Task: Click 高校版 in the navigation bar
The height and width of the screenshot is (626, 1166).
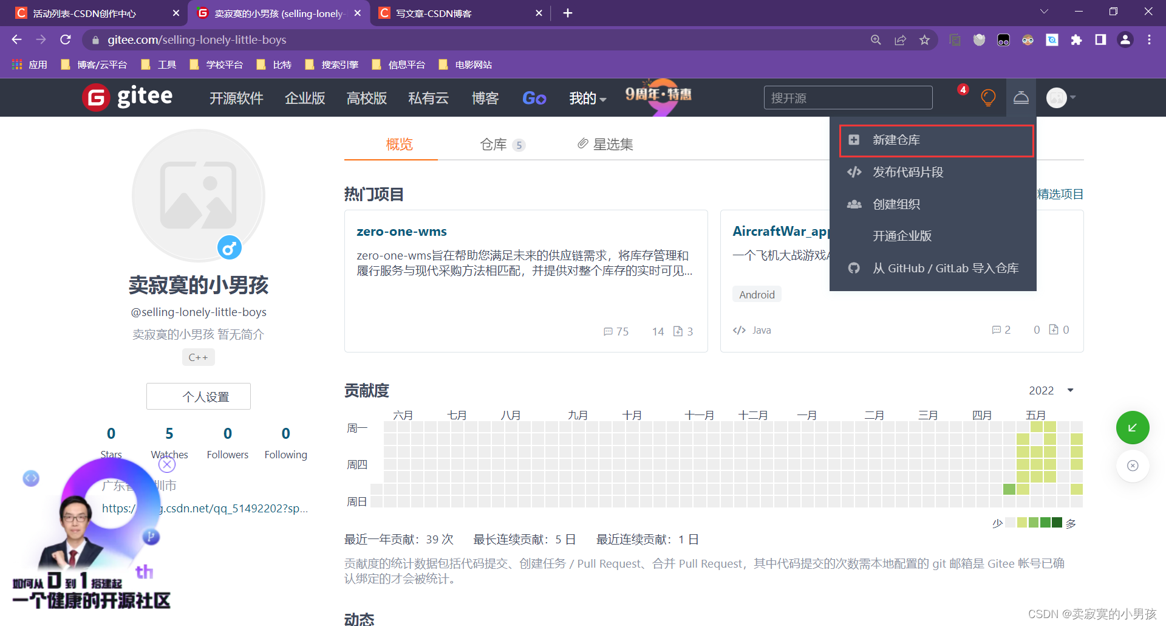Action: [x=366, y=98]
